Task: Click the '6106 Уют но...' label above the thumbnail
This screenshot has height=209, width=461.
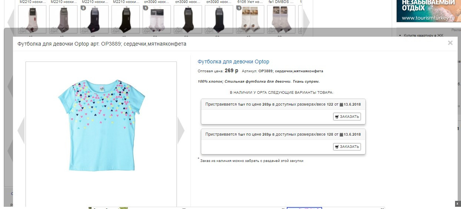Action: pos(250,2)
